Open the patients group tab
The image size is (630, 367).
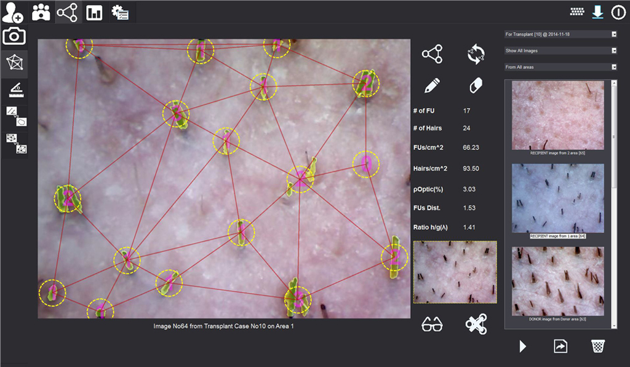pos(41,12)
